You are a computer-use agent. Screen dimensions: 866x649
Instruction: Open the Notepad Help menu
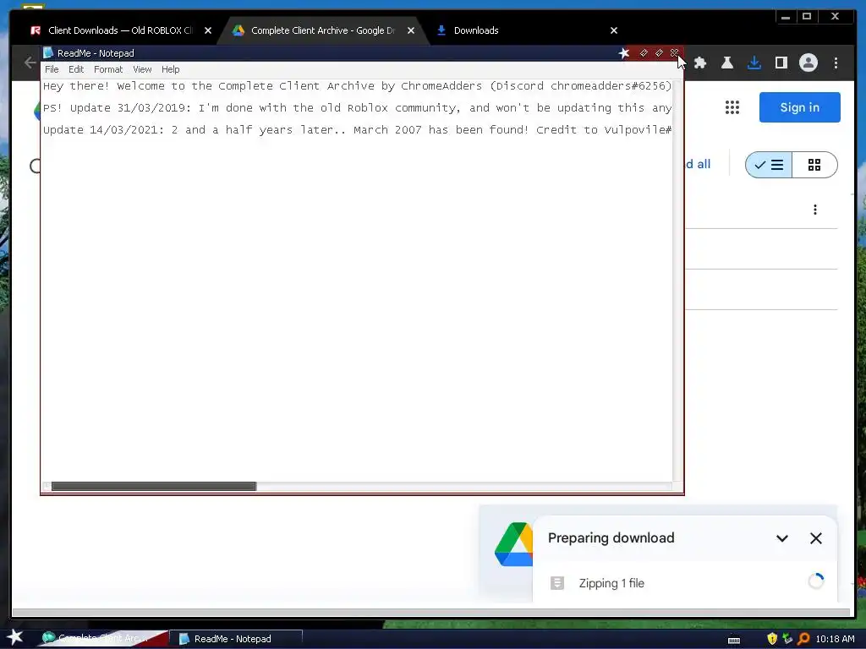click(170, 69)
